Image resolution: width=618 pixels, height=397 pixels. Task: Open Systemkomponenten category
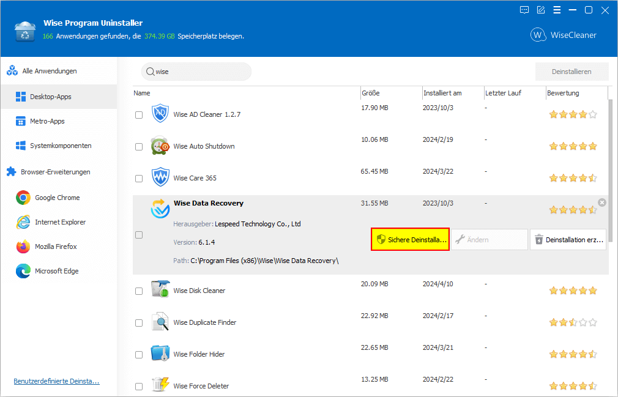coord(59,146)
